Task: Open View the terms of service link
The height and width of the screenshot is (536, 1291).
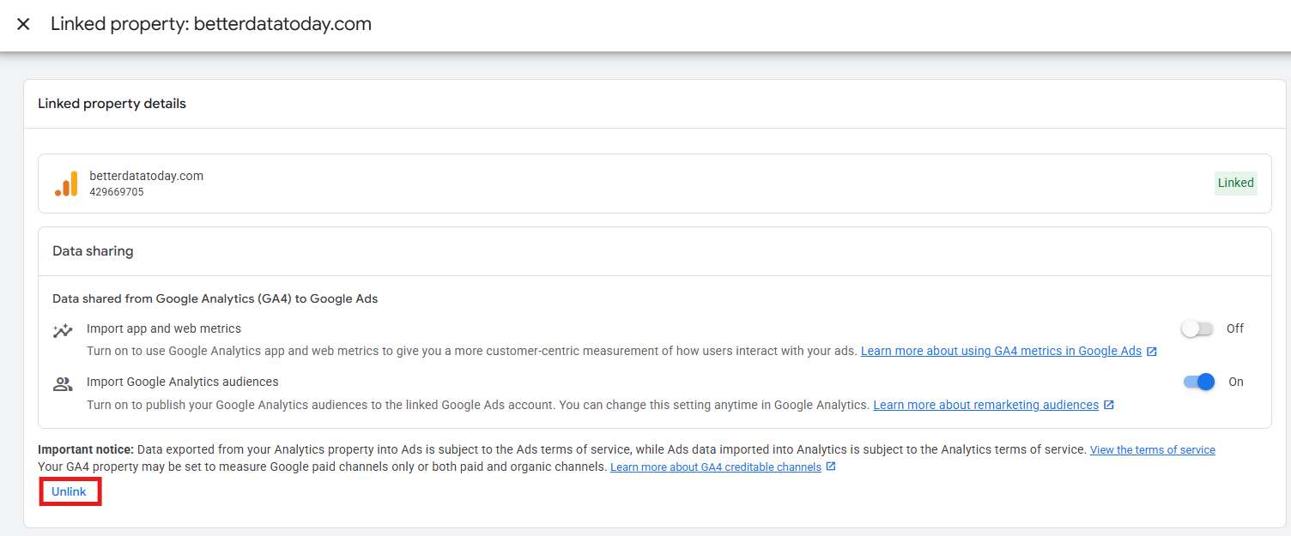Action: coord(1153,450)
